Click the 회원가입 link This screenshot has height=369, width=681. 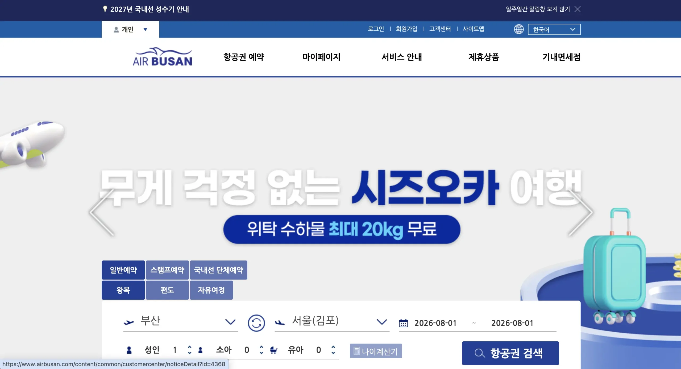point(406,29)
